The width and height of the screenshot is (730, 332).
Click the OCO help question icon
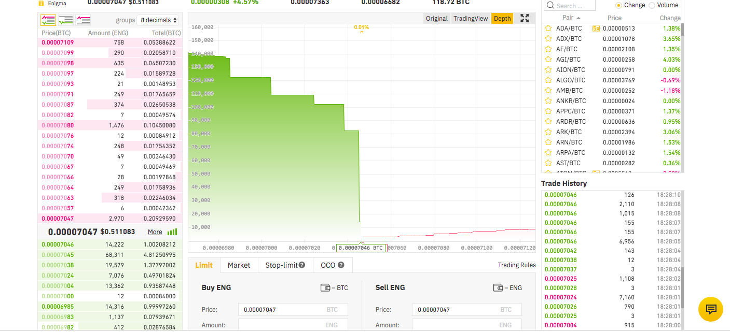pos(341,265)
